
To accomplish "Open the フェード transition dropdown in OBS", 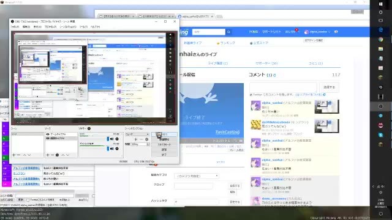I will click(x=137, y=134).
